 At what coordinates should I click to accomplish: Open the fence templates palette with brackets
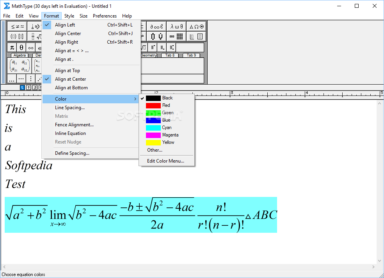point(17,37)
